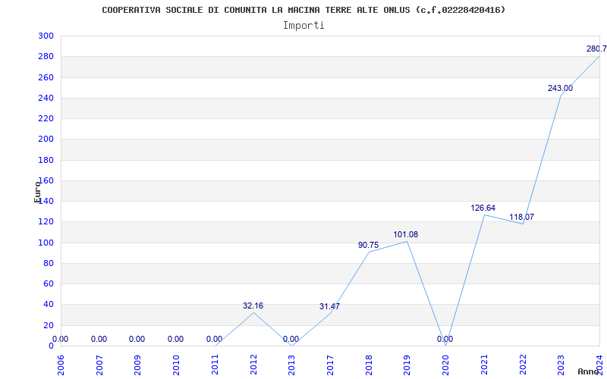
Task: Click the cooperative name chart title
Action: (x=303, y=10)
